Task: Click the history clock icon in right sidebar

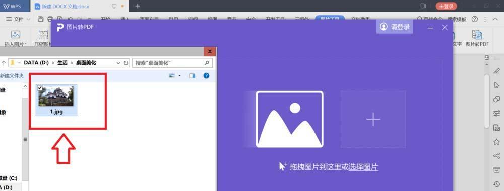Action: pyautogui.click(x=496, y=184)
